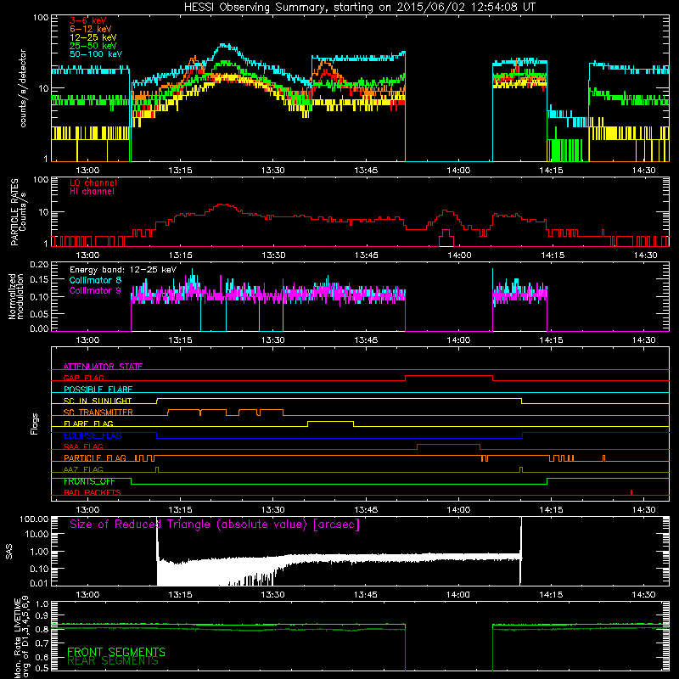Image resolution: width=679 pixels, height=679 pixels.
Task: Click the FLARE FLAG label
Action: (x=88, y=424)
